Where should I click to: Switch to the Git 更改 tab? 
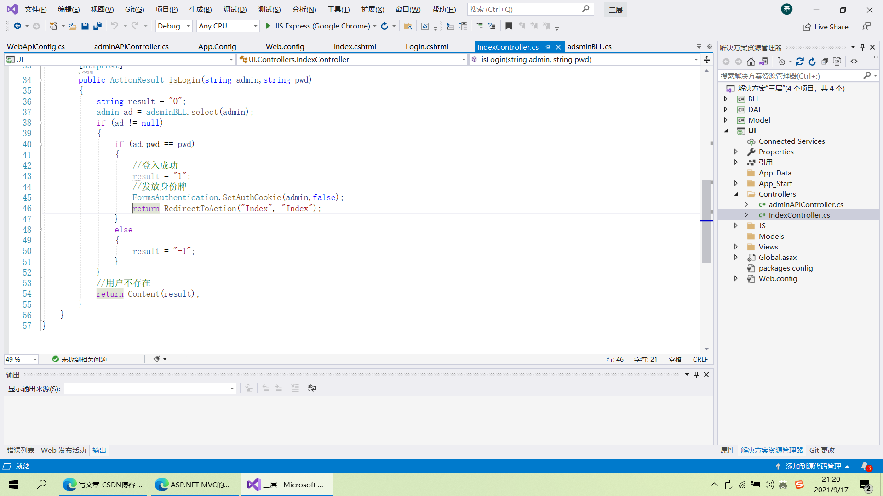(822, 451)
